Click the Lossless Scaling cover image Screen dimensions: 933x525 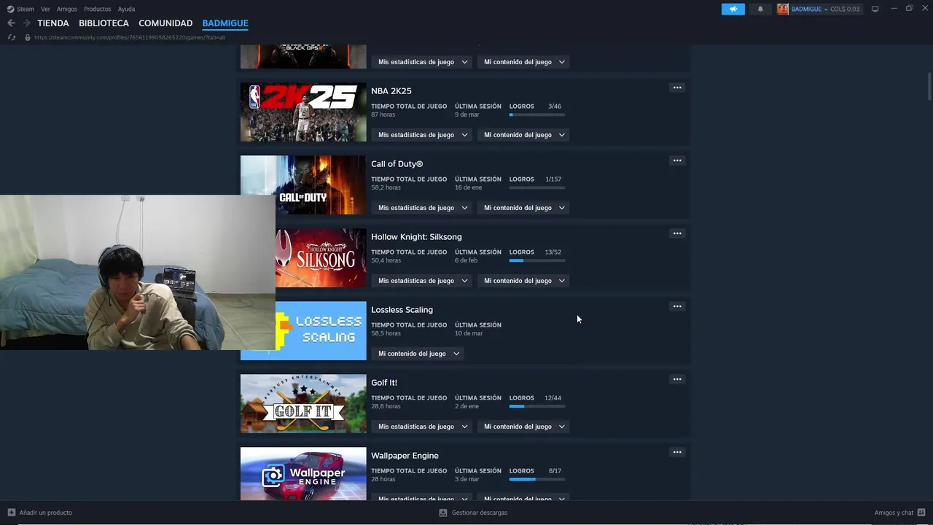321,331
